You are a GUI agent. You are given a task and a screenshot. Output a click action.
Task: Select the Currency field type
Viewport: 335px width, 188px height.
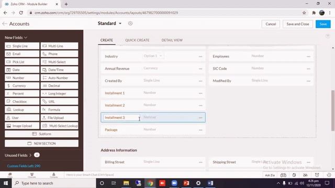22,86
